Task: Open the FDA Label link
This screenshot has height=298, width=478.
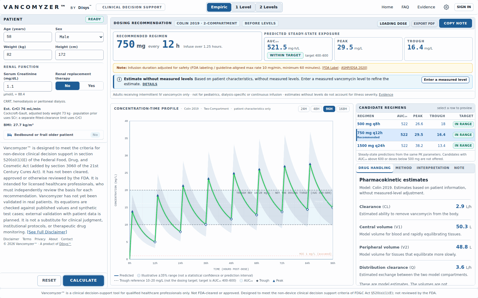Action: tap(330, 68)
